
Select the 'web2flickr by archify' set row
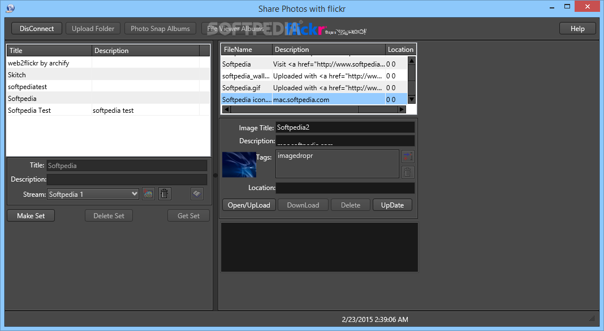coord(108,63)
